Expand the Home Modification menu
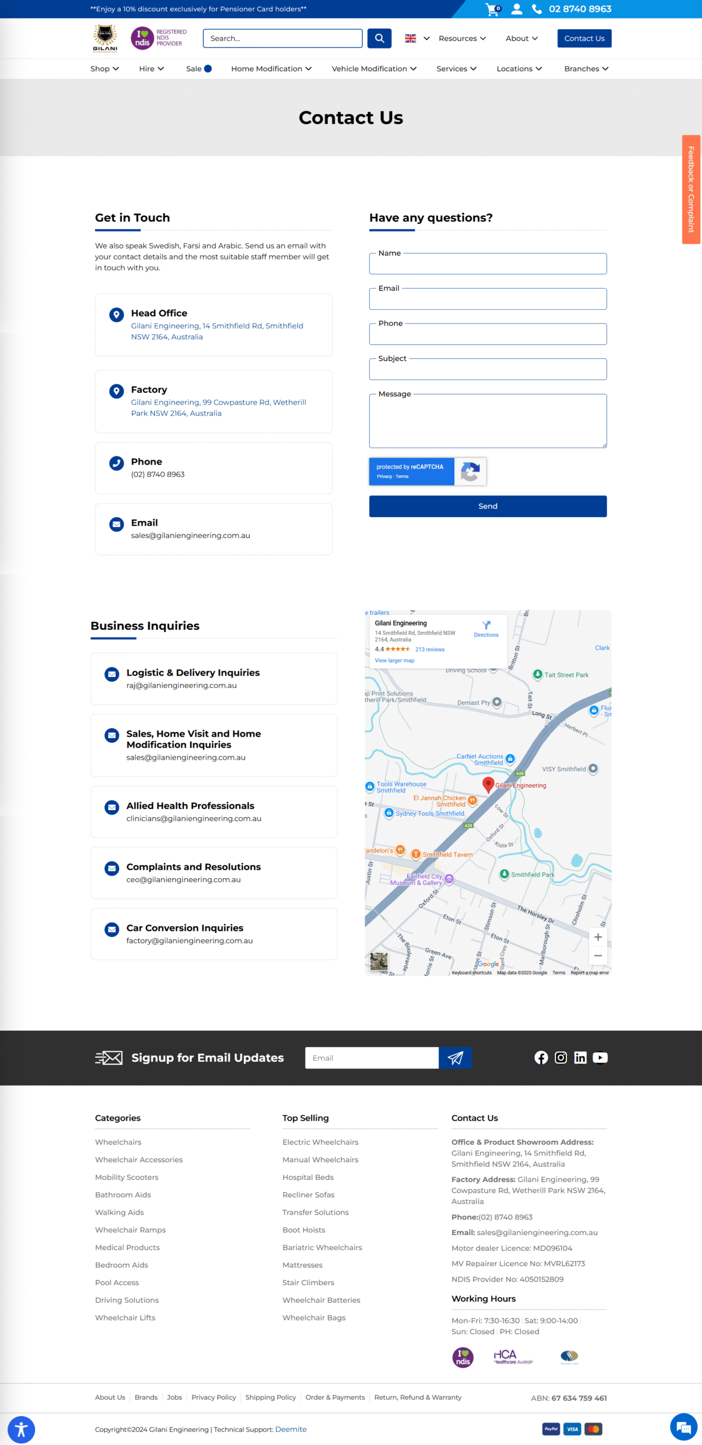This screenshot has height=1445, width=702. point(271,69)
